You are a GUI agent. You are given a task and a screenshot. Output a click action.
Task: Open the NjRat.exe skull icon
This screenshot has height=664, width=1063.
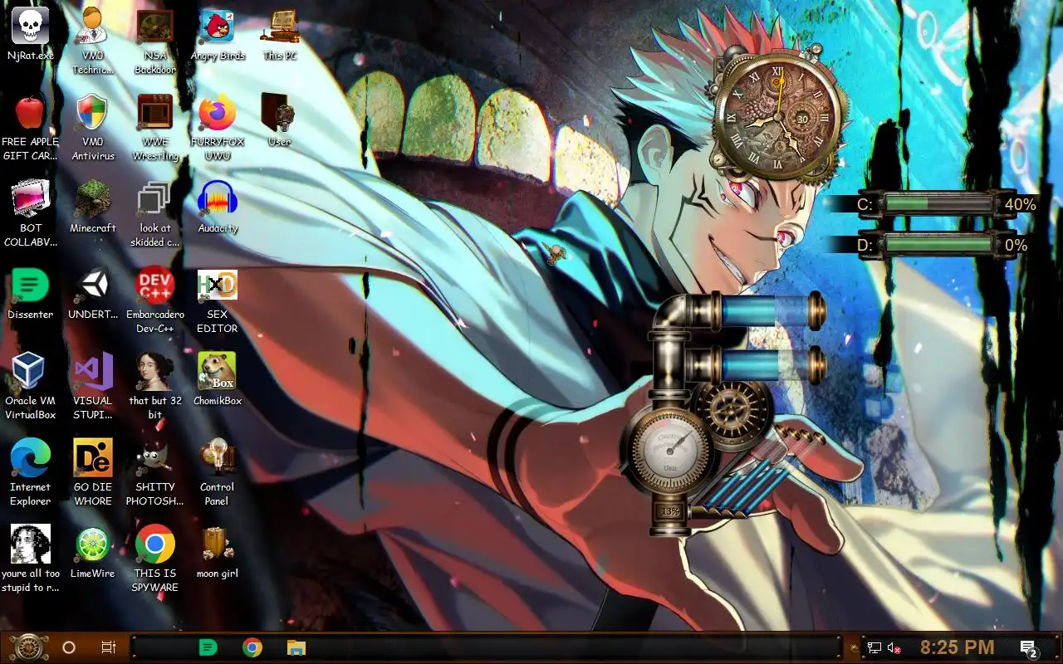tap(30, 26)
